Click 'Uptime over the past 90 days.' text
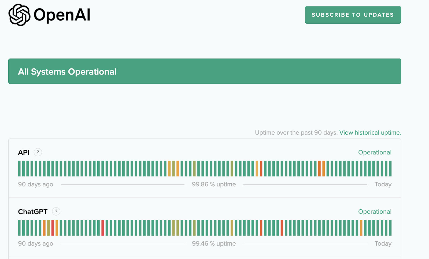The image size is (429, 259). tap(296, 133)
